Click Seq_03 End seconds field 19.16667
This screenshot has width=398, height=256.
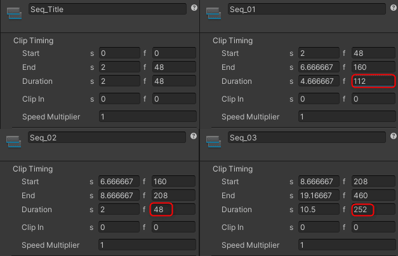(x=319, y=195)
